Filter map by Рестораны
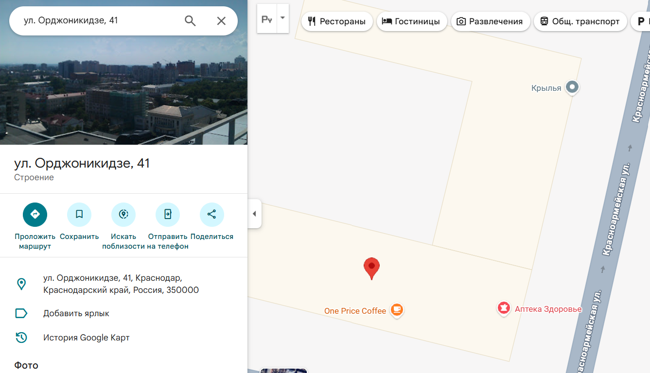 (337, 21)
